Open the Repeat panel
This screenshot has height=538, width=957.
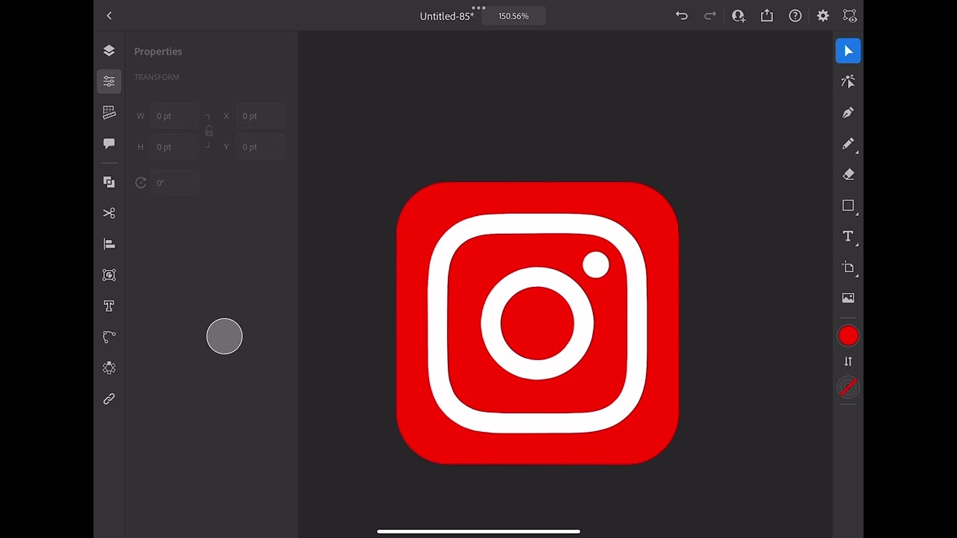[x=109, y=368]
